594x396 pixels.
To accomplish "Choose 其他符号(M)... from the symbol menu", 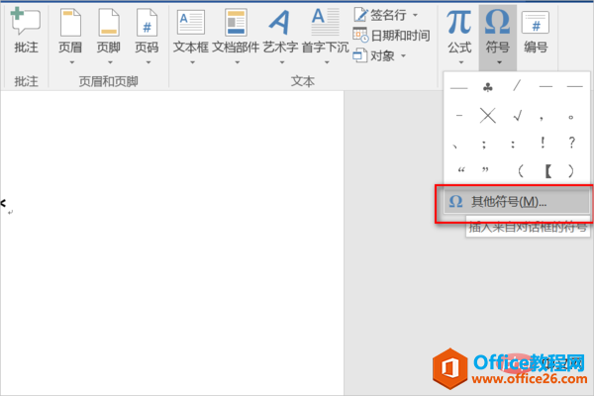I will (x=517, y=202).
